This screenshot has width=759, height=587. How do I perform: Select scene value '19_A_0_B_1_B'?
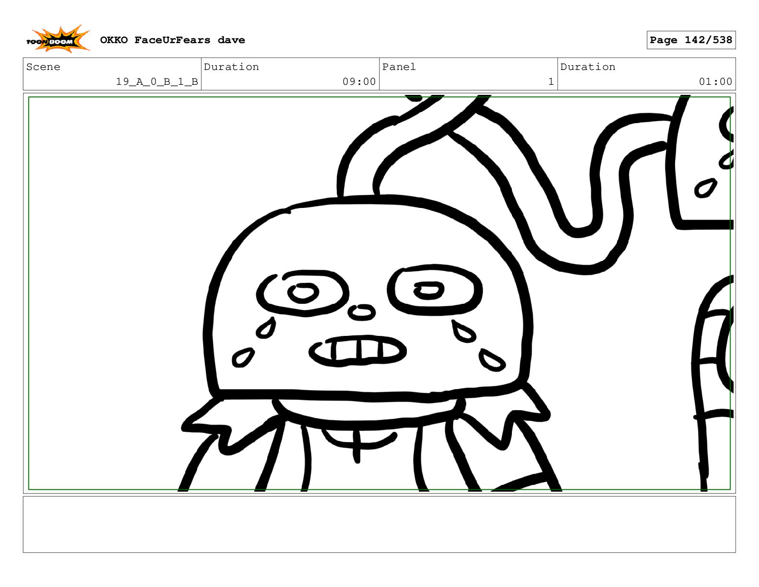point(157,82)
